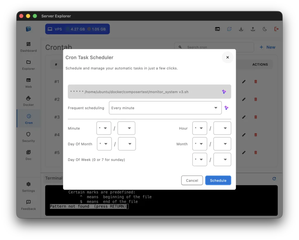Image resolution: width=299 pixels, height=240 pixels.
Task: Click the Search cron input field
Action: [x=214, y=47]
